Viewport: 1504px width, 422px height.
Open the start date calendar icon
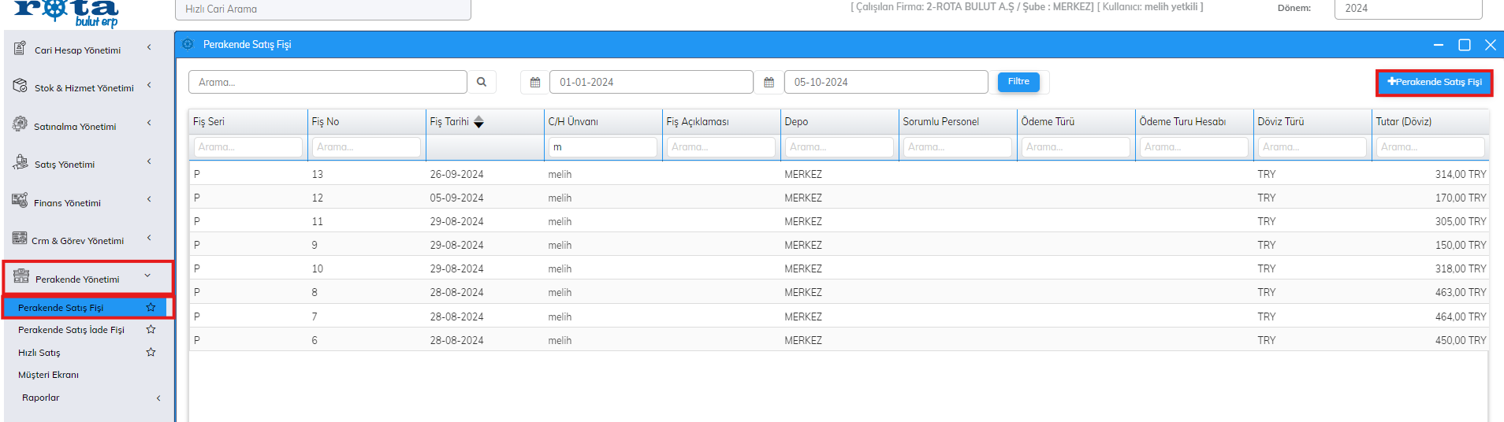pos(535,82)
